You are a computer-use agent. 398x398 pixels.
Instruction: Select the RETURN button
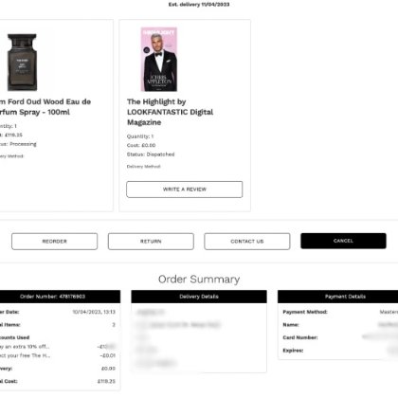click(151, 242)
